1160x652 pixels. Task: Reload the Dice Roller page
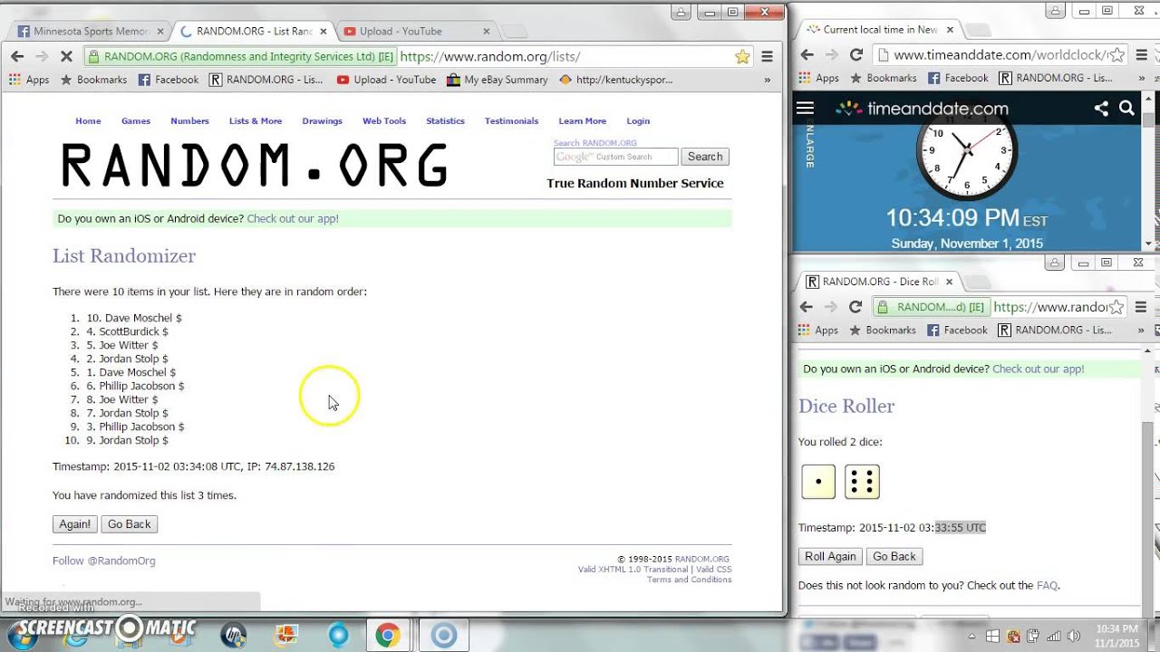(855, 307)
